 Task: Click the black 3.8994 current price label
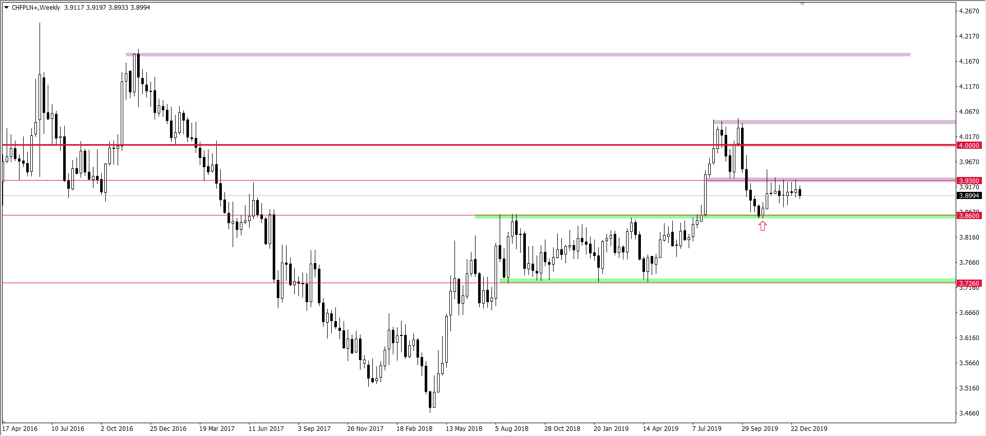pyautogui.click(x=969, y=195)
